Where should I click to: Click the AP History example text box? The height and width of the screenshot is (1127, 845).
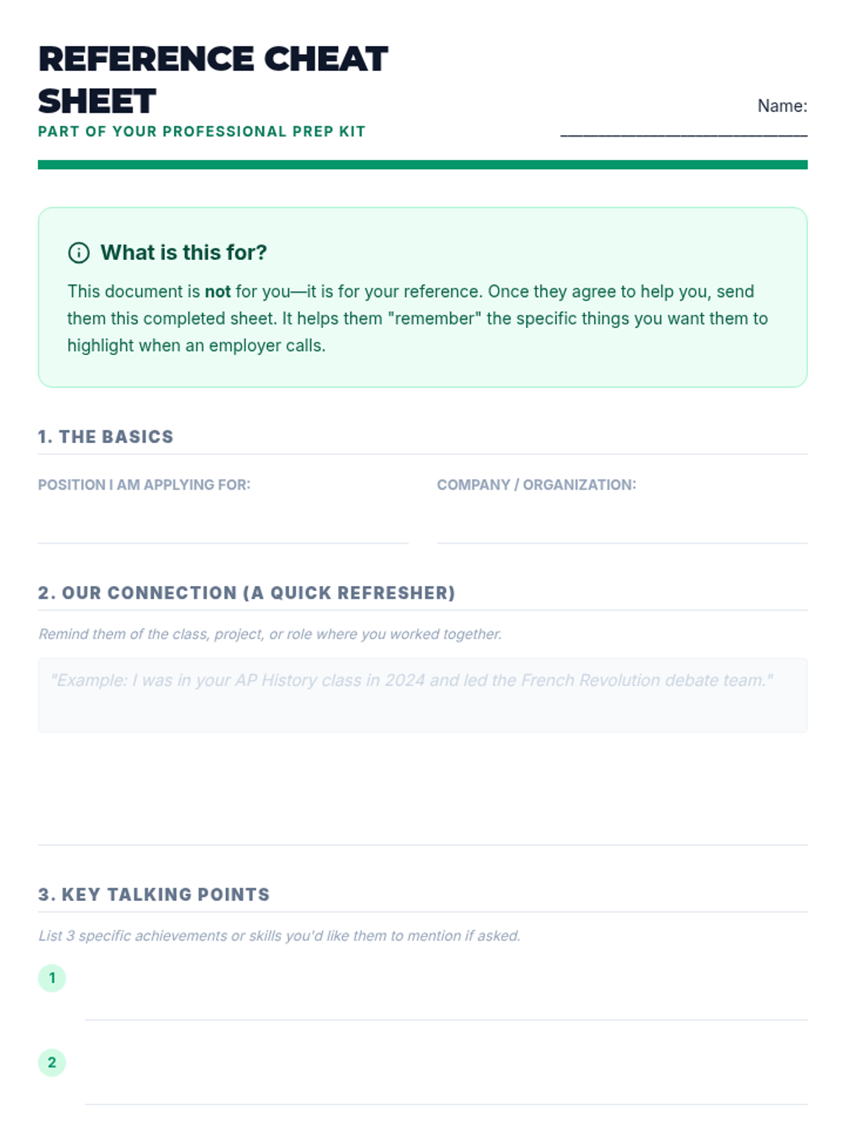(423, 695)
